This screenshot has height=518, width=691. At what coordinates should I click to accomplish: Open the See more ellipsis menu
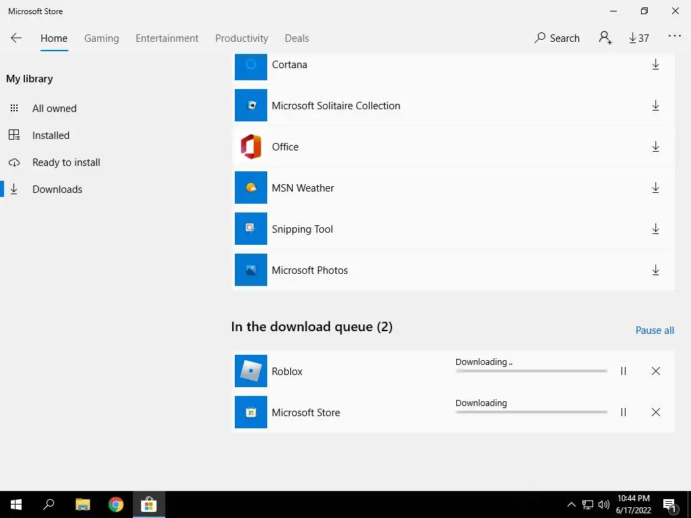coord(675,36)
